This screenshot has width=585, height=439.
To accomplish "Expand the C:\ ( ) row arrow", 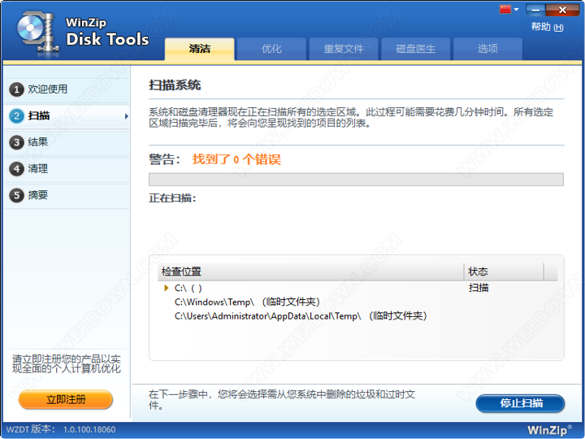I will [167, 288].
